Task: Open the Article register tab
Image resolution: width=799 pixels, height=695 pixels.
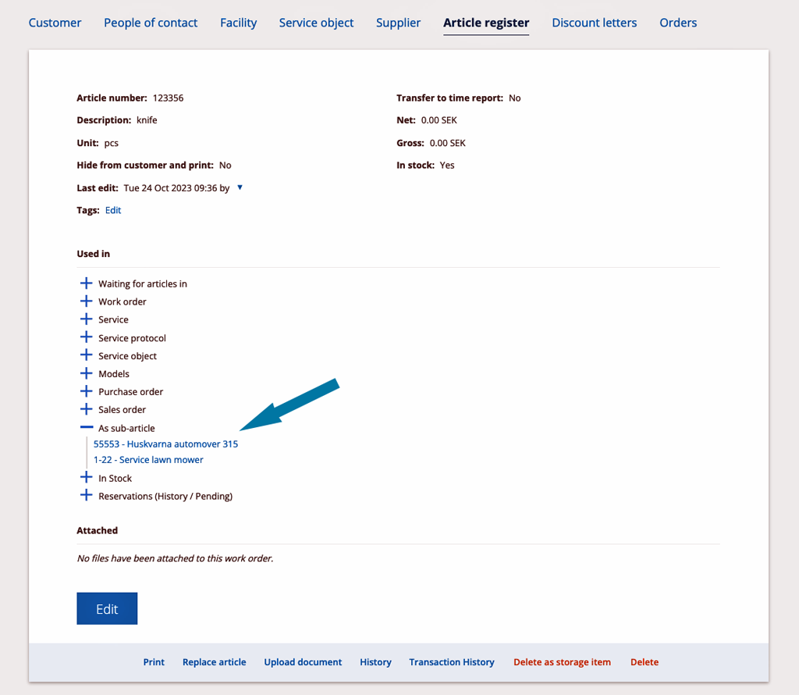Action: click(x=486, y=23)
